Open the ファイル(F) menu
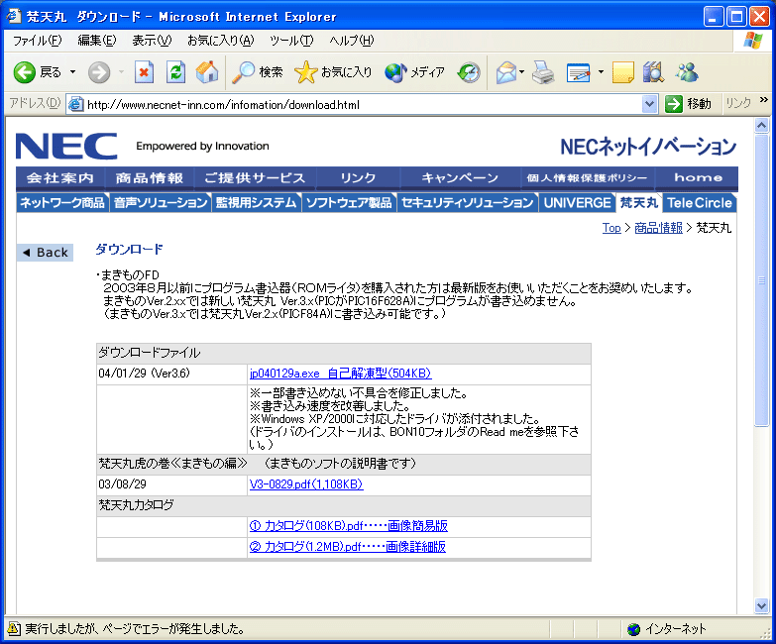 [37, 41]
